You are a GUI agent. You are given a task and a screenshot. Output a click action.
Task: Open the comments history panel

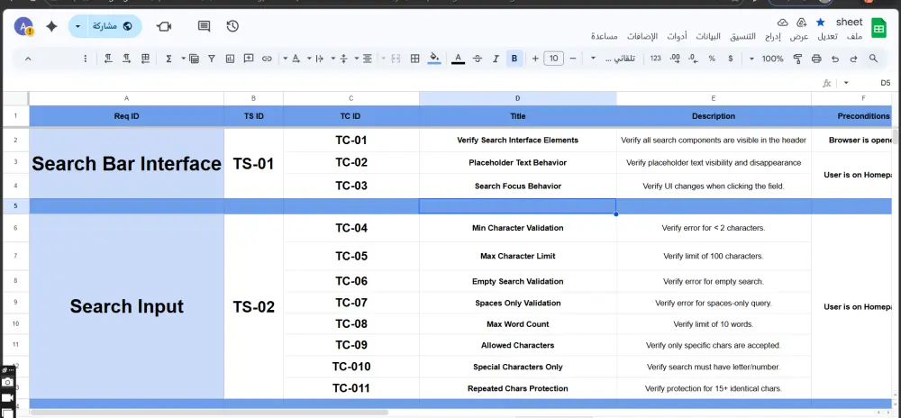click(204, 26)
